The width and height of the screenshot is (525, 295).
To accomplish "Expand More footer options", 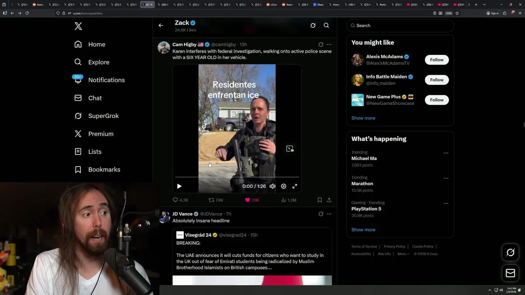I will click(403, 254).
